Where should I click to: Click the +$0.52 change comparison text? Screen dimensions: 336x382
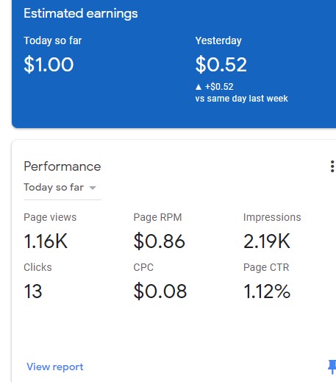(x=219, y=87)
